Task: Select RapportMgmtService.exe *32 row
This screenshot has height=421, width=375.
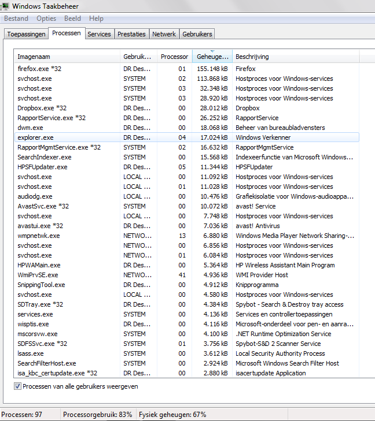Action: [187, 147]
